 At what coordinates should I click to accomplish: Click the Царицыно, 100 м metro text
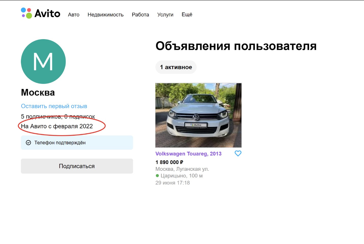181,176
